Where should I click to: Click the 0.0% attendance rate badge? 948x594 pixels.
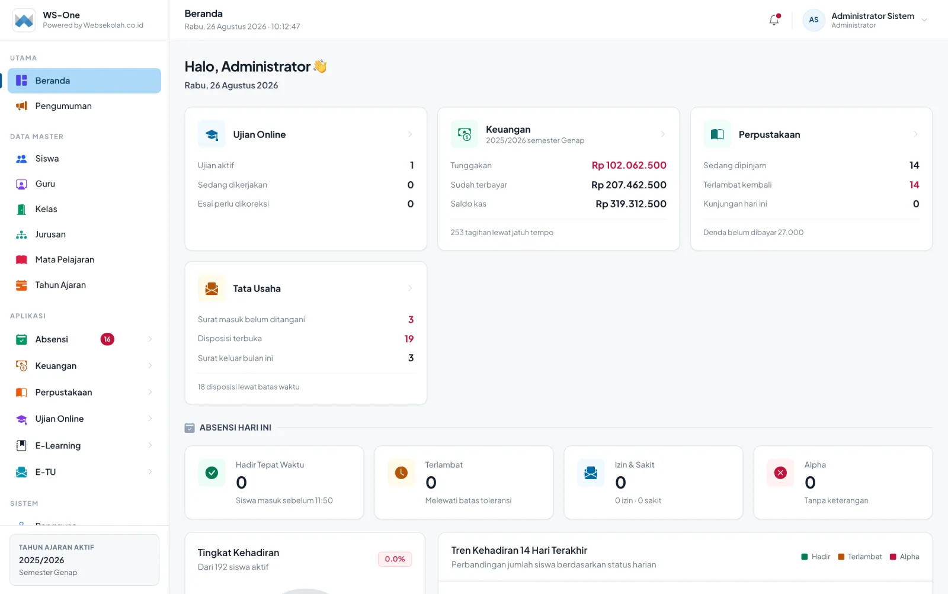coord(395,559)
